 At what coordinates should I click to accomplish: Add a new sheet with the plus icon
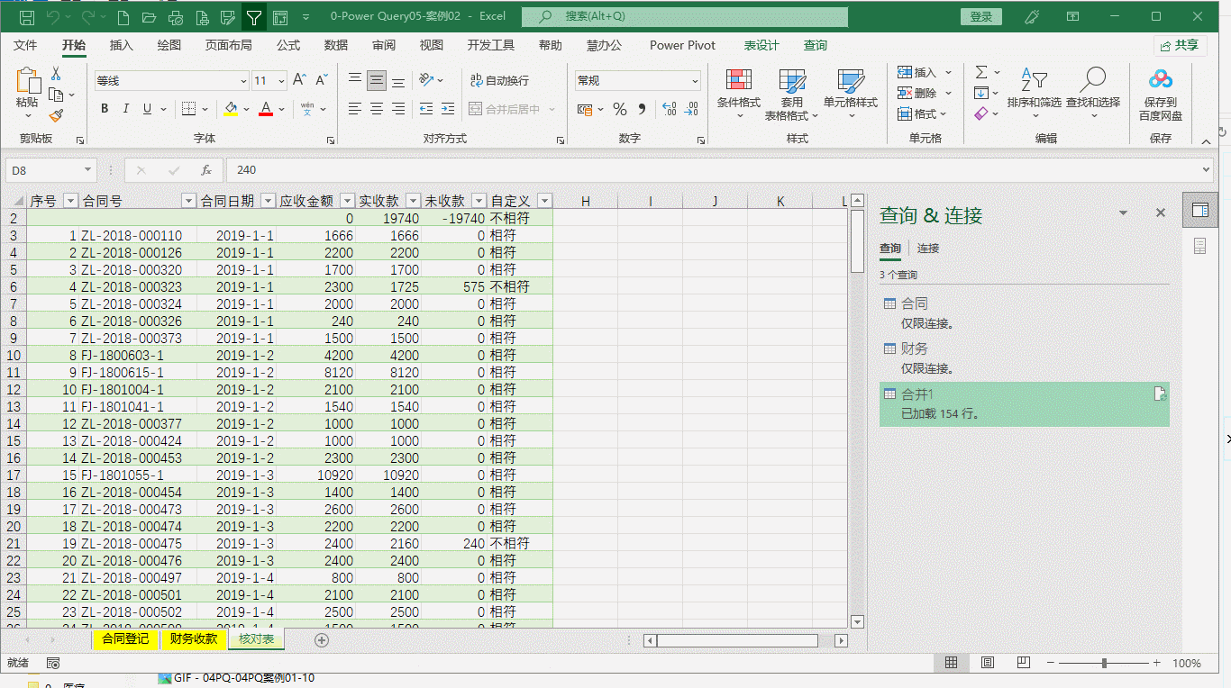322,640
